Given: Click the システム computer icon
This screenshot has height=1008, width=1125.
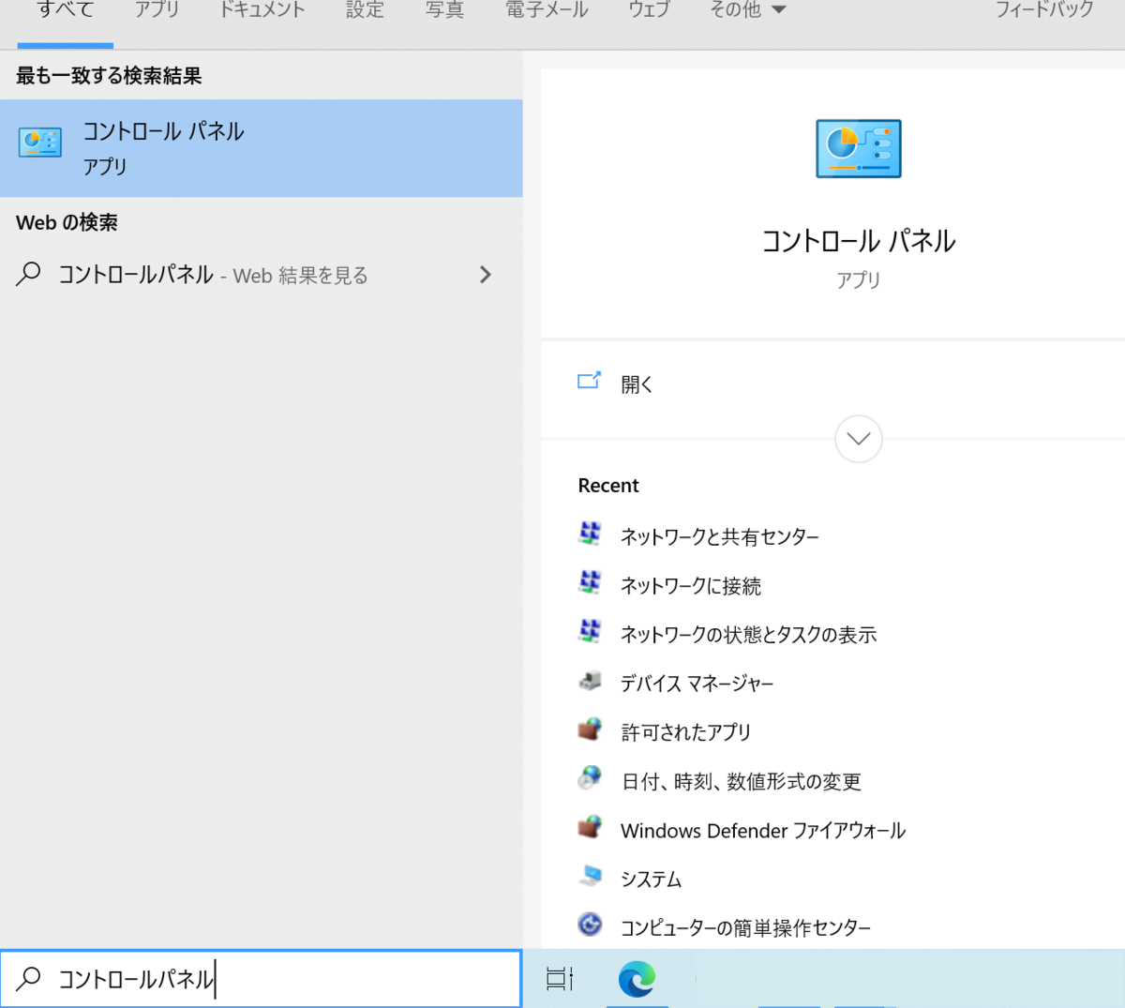Looking at the screenshot, I should point(590,877).
